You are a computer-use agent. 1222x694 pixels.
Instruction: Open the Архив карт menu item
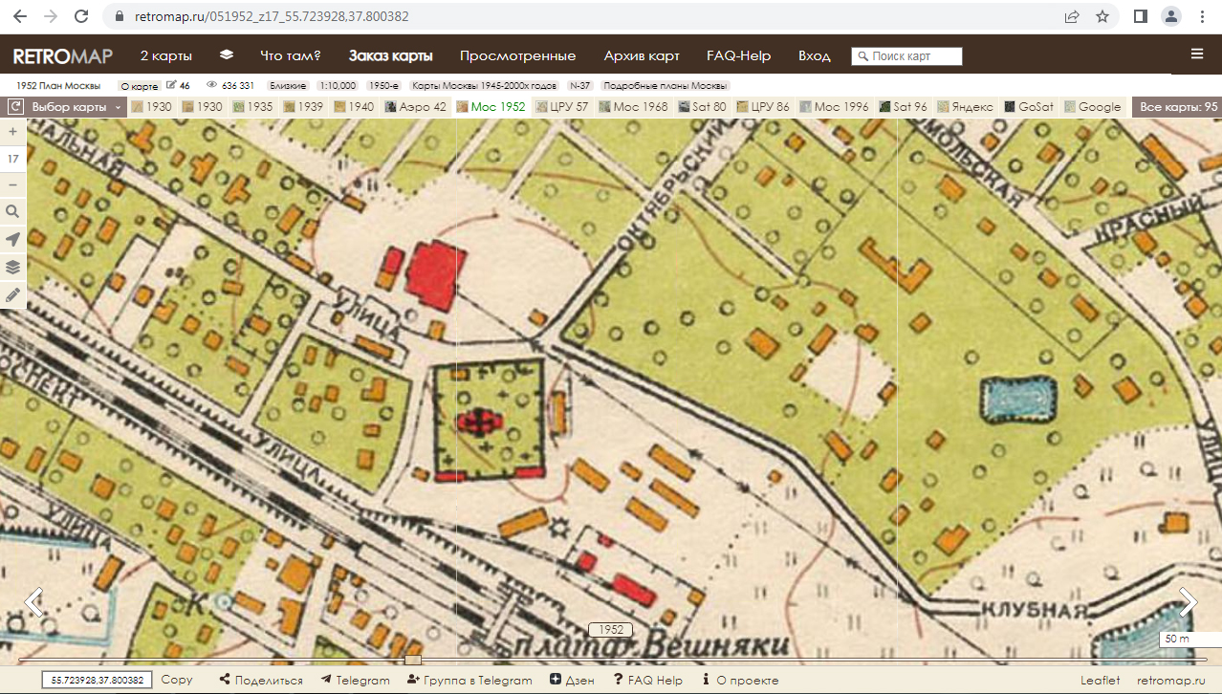tap(642, 55)
